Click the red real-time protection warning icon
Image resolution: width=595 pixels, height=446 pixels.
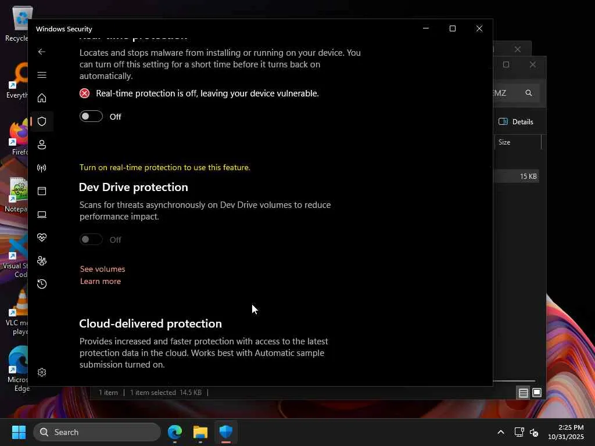click(85, 93)
